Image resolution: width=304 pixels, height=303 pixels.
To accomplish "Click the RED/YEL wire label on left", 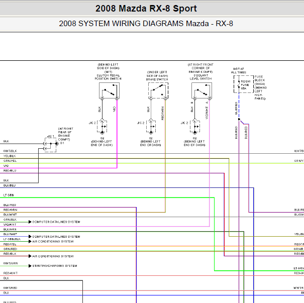I will click(x=10, y=244).
